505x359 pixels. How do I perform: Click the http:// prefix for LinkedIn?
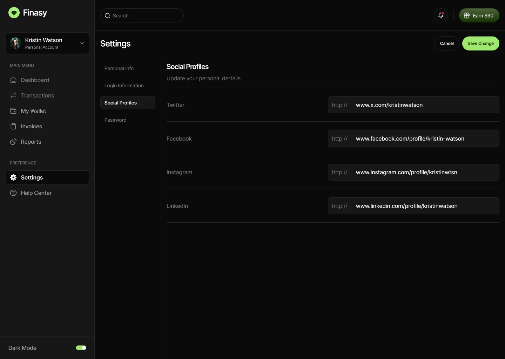pos(340,206)
